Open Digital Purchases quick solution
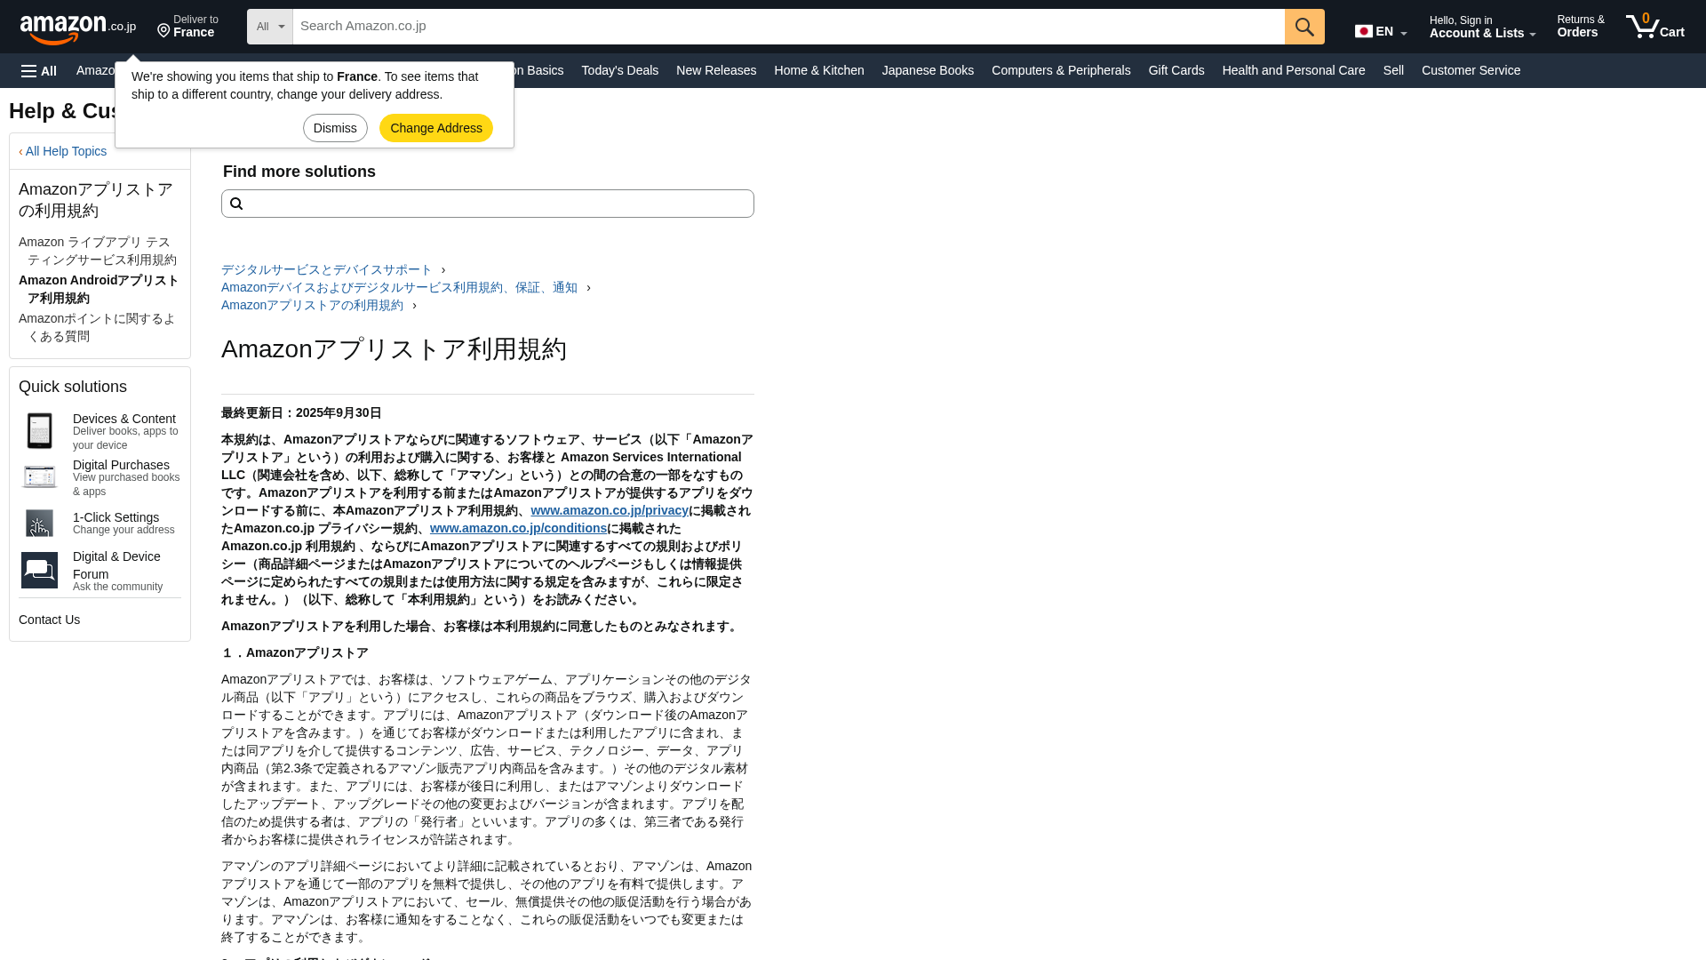The width and height of the screenshot is (1706, 960). (121, 465)
